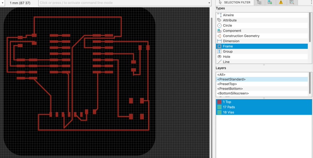Select the Circle type filter
Viewport: 313px width, 158px height.
pyautogui.click(x=262, y=25)
